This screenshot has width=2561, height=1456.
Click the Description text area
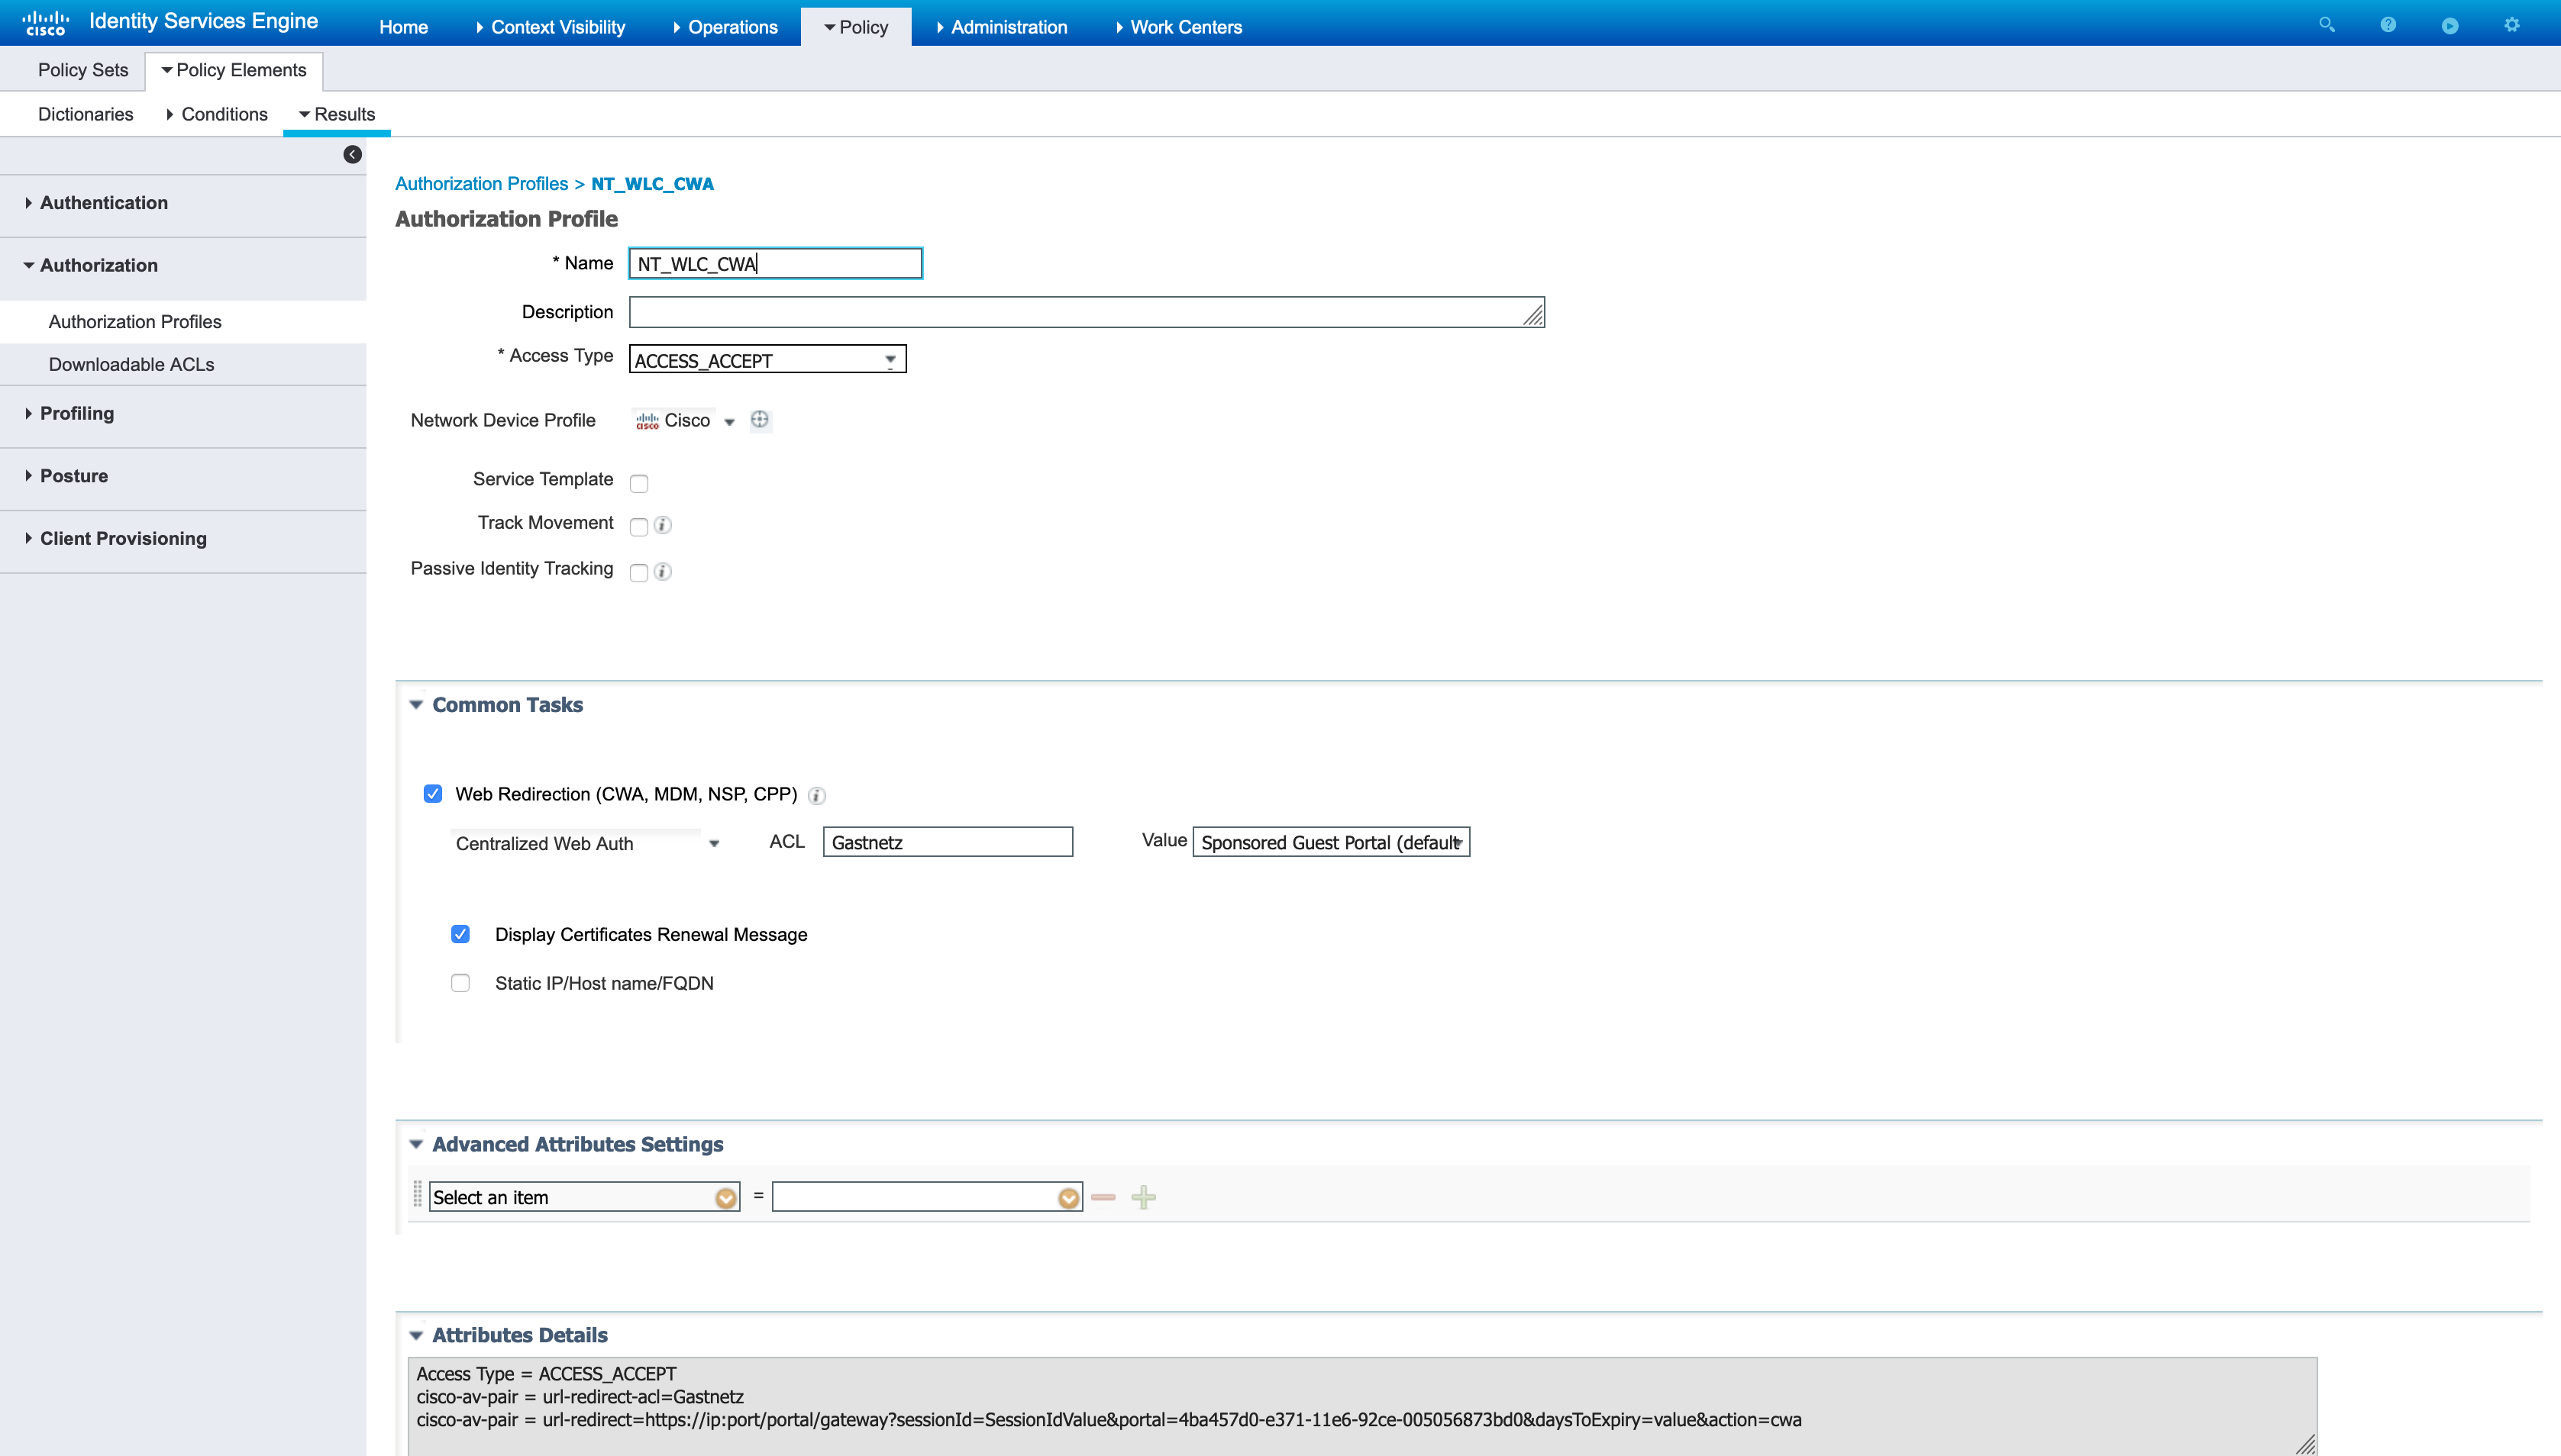tap(1087, 312)
